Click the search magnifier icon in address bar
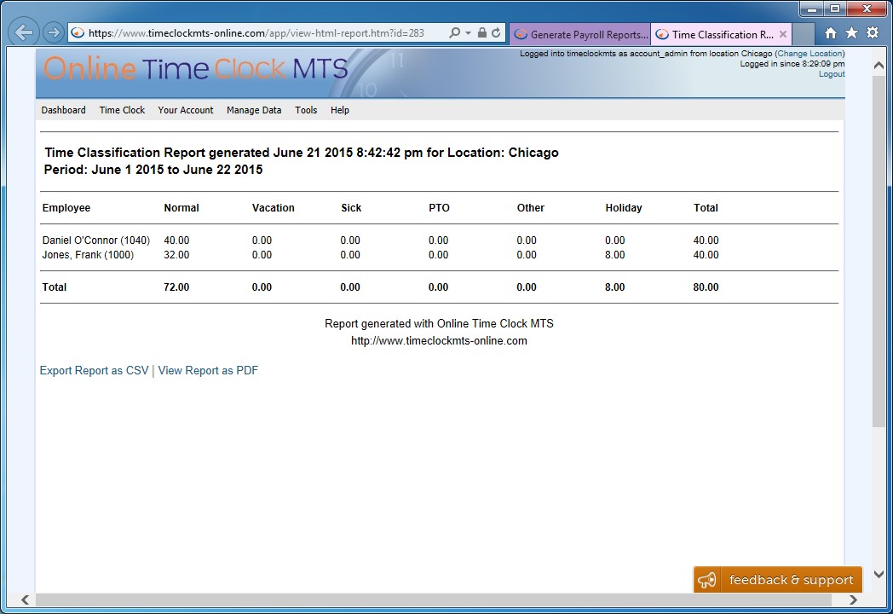This screenshot has width=893, height=614. click(x=454, y=33)
